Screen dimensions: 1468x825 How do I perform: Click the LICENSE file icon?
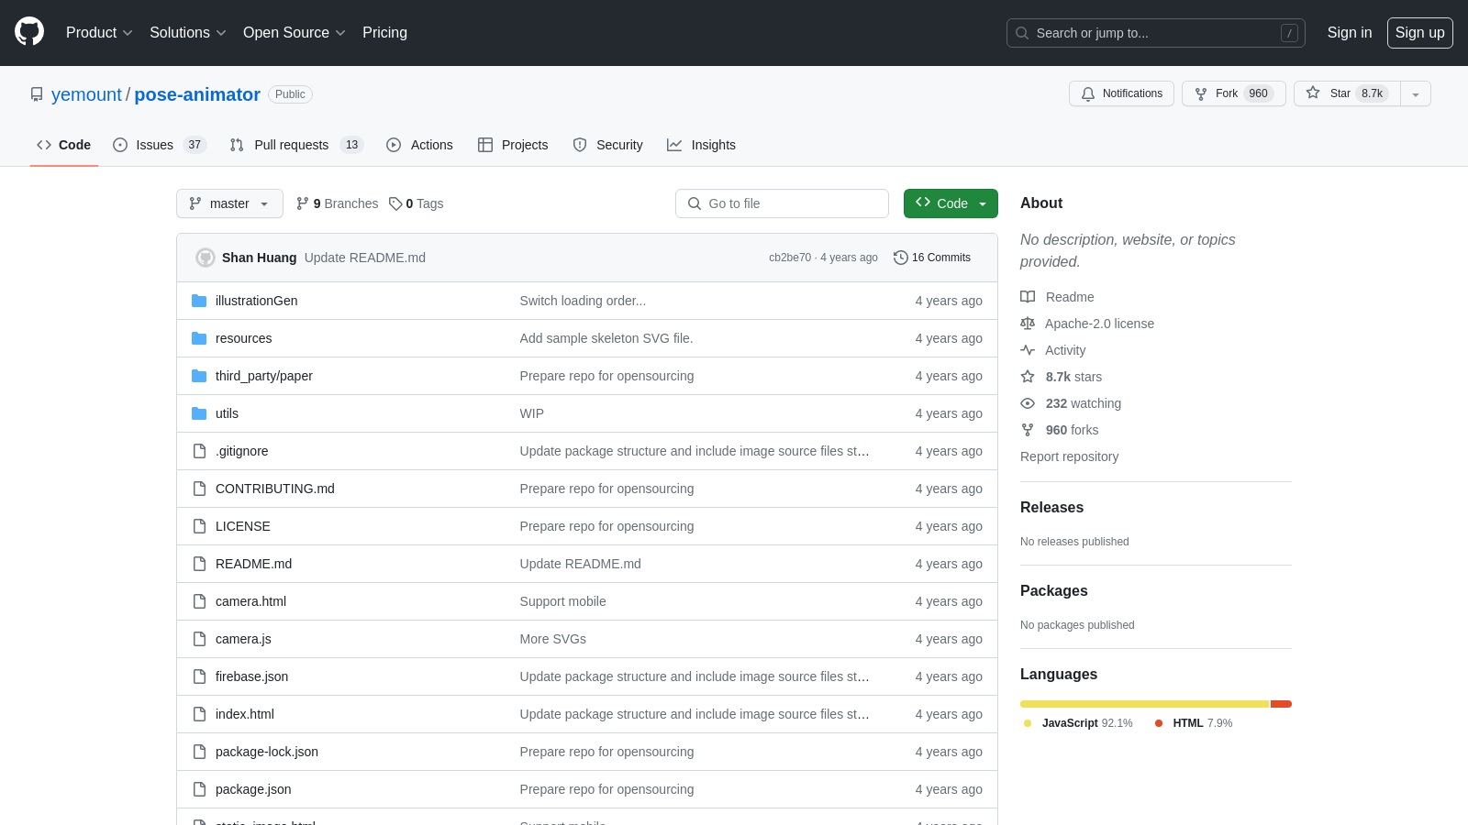point(199,526)
